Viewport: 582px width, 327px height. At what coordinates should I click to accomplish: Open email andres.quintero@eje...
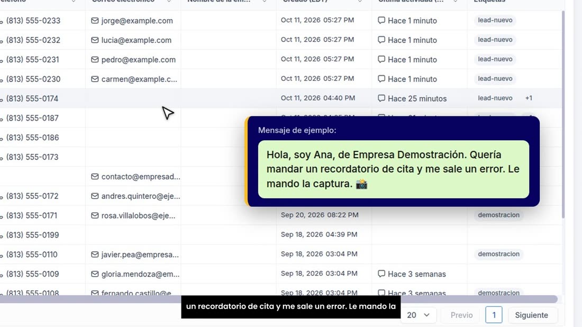(141, 196)
